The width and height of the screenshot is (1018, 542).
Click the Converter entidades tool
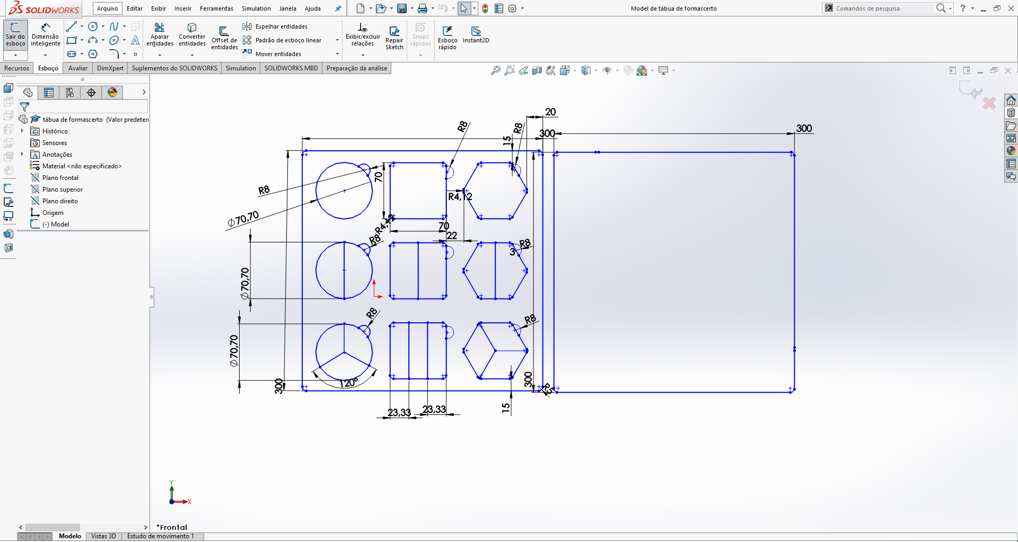192,35
